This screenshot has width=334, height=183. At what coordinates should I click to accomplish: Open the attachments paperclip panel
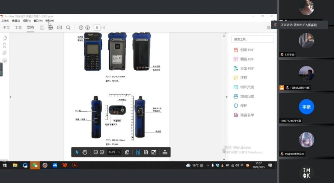[4, 53]
